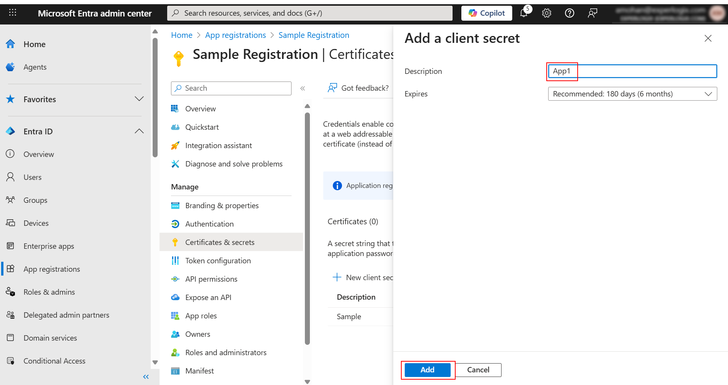Image resolution: width=728 pixels, height=385 pixels.
Task: Click App registrations breadcrumb link
Action: (x=235, y=35)
